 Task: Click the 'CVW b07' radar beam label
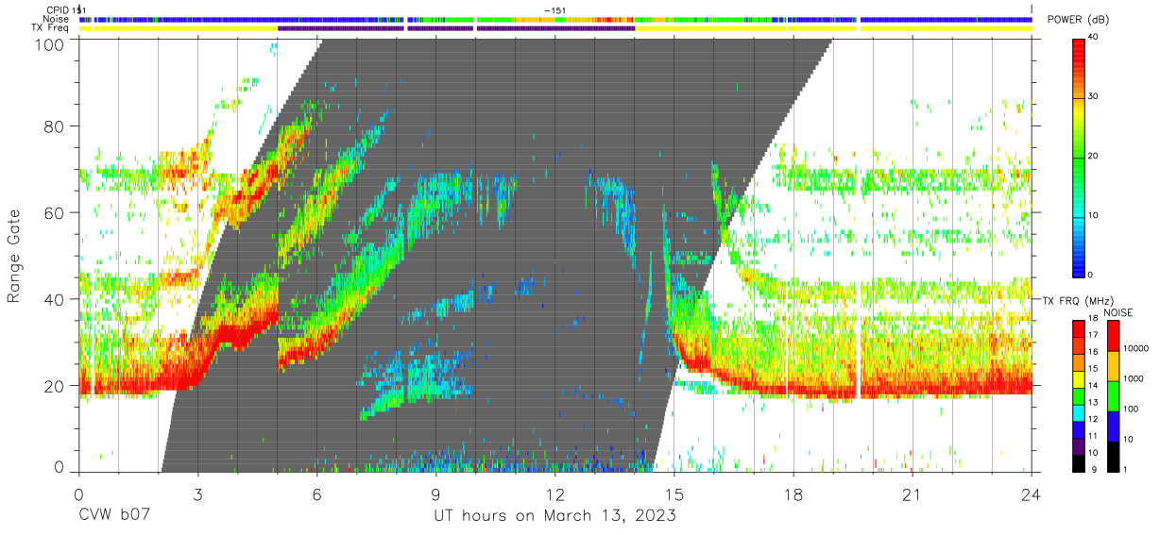point(115,516)
